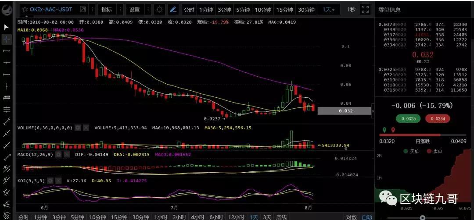The height and width of the screenshot is (220, 474).
Task: Select ask order row 0.0373 at top
Action: point(423,25)
